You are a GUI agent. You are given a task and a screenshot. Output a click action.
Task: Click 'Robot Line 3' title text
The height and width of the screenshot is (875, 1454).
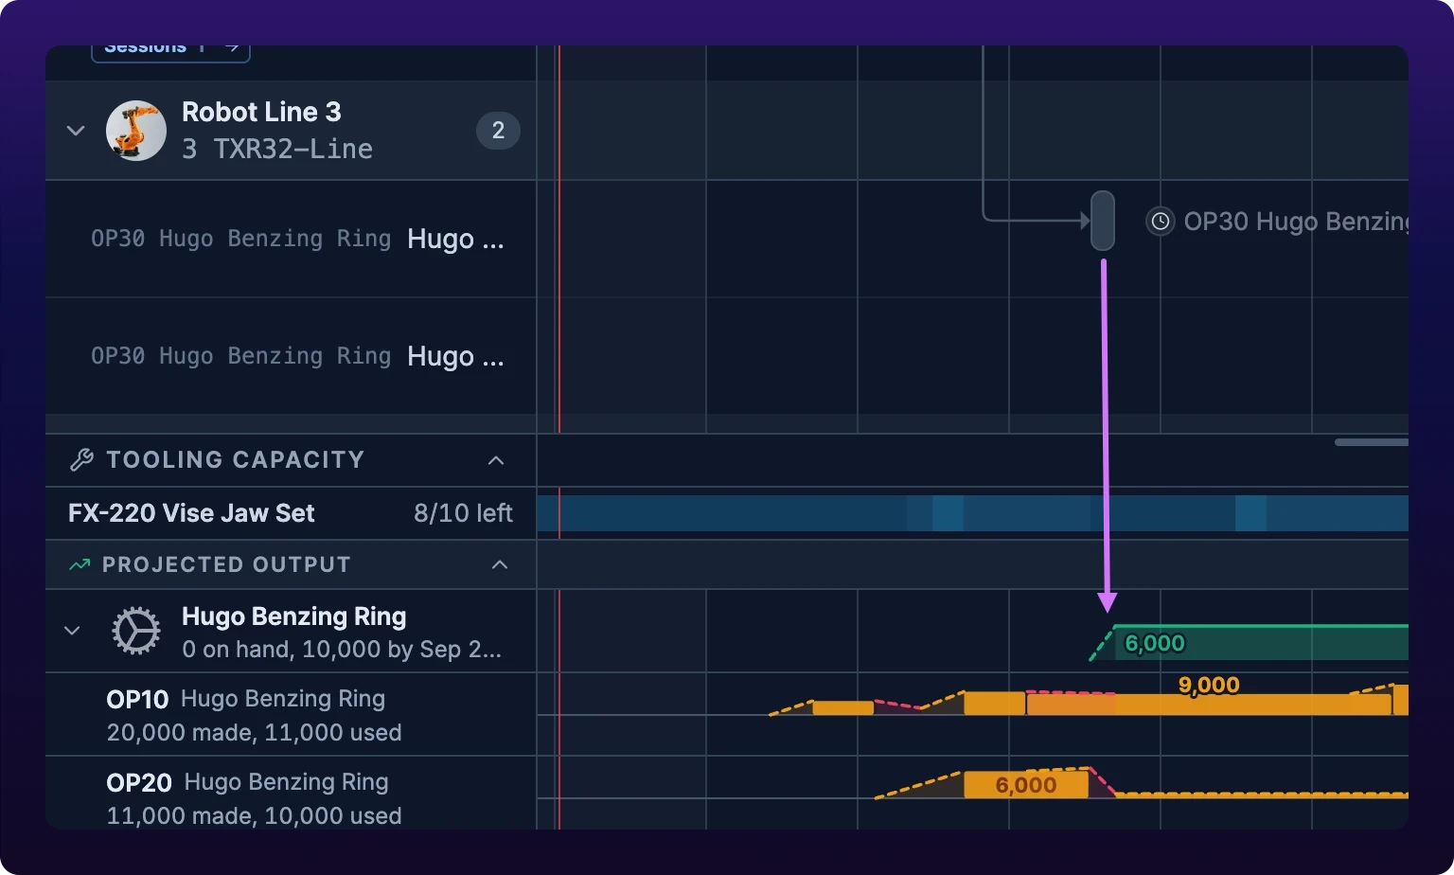[261, 112]
